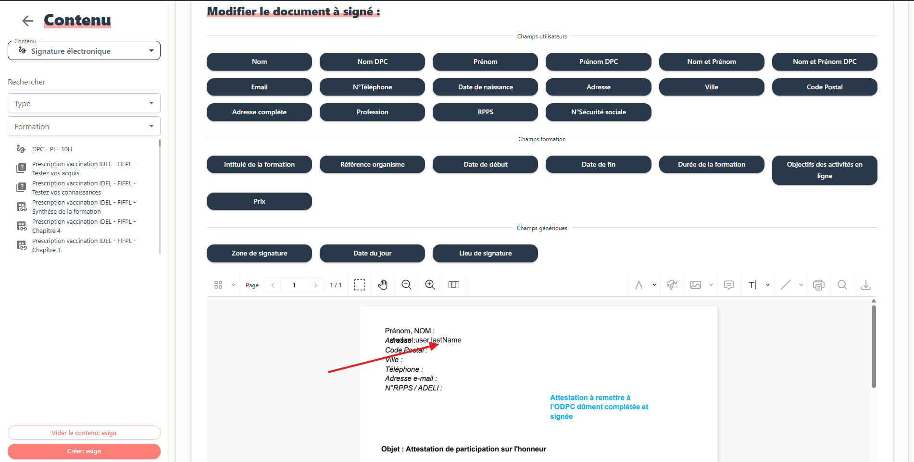Insert the N°Sécurité sociale field
914x462 pixels.
pos(599,112)
